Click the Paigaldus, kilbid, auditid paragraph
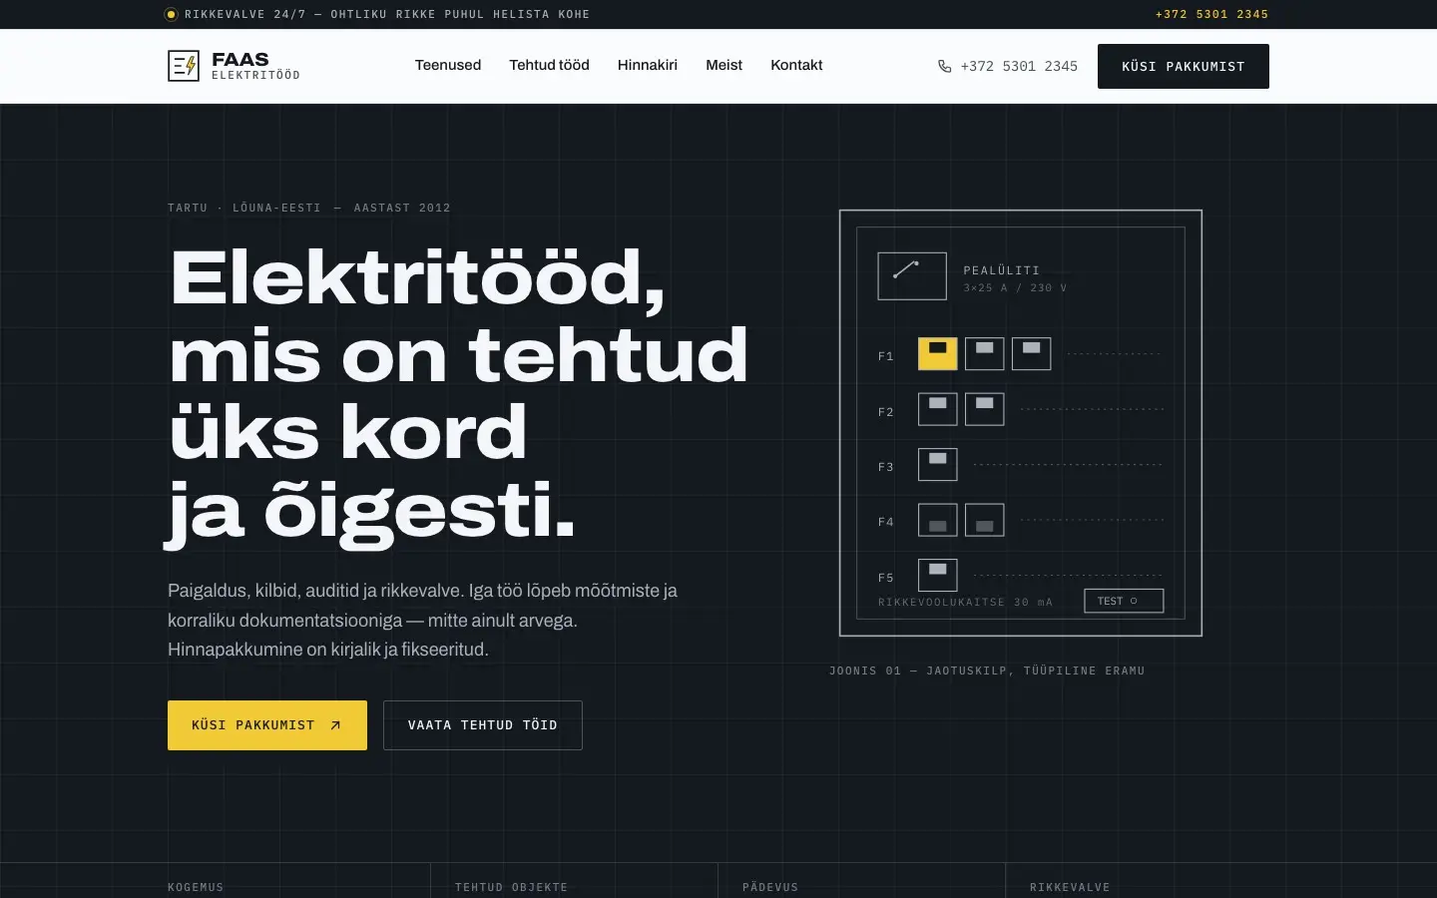 click(423, 620)
